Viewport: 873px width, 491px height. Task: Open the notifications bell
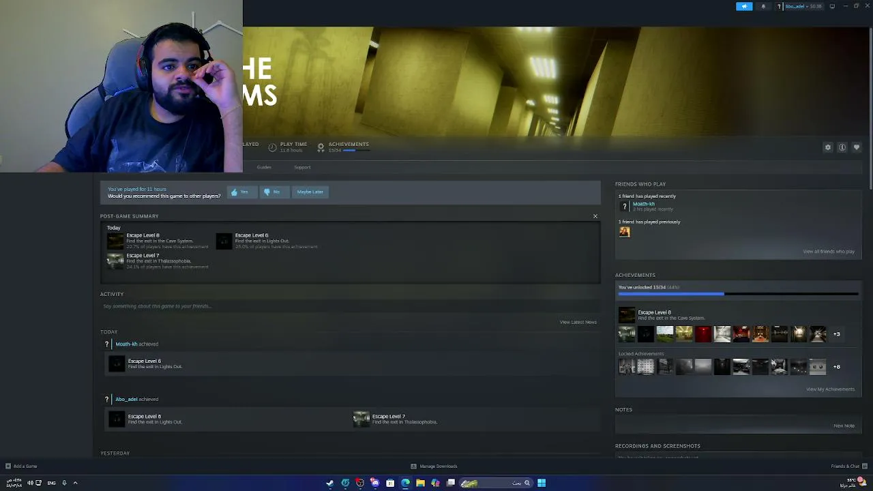[x=763, y=6]
